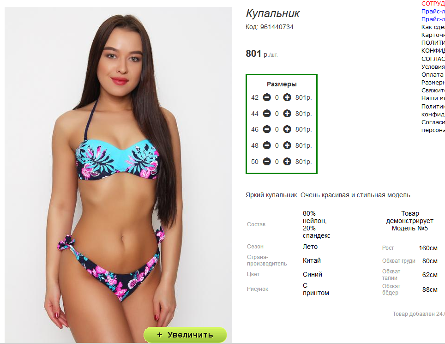Decrease quantity for size 42
The height and width of the screenshot is (344, 445).
(267, 97)
